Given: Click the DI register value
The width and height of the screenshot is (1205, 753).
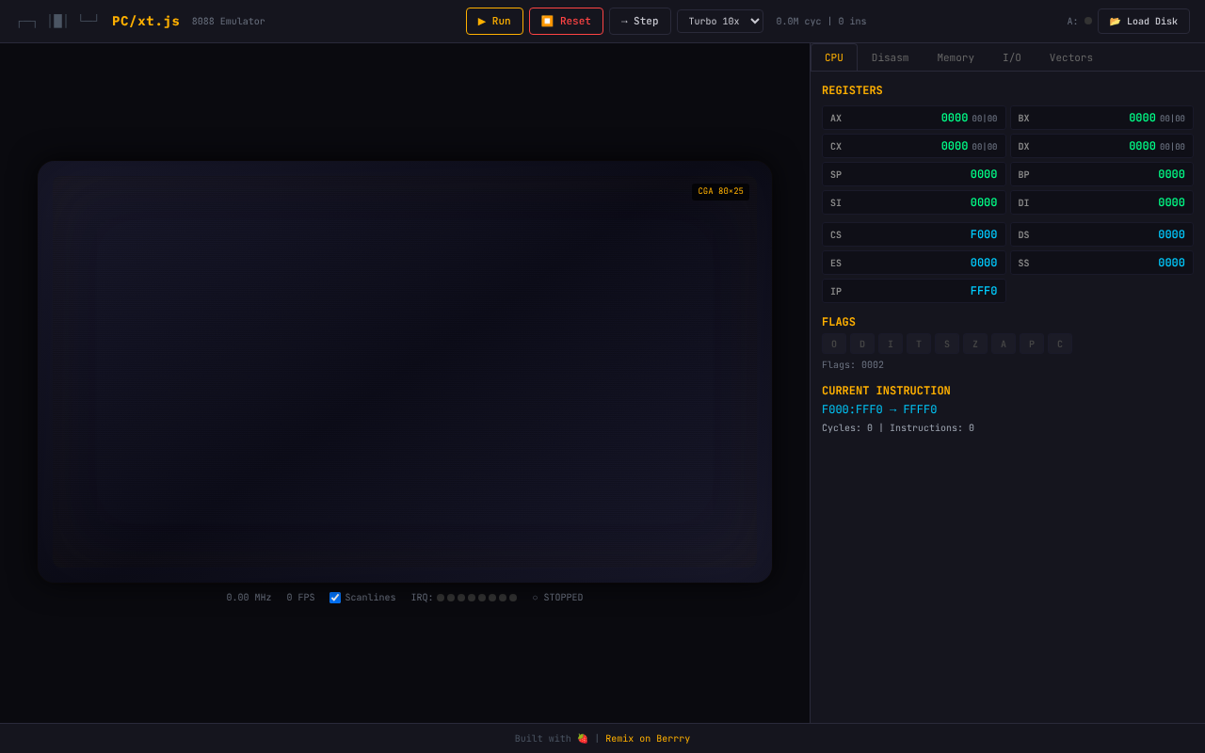Looking at the screenshot, I should tap(1171, 203).
